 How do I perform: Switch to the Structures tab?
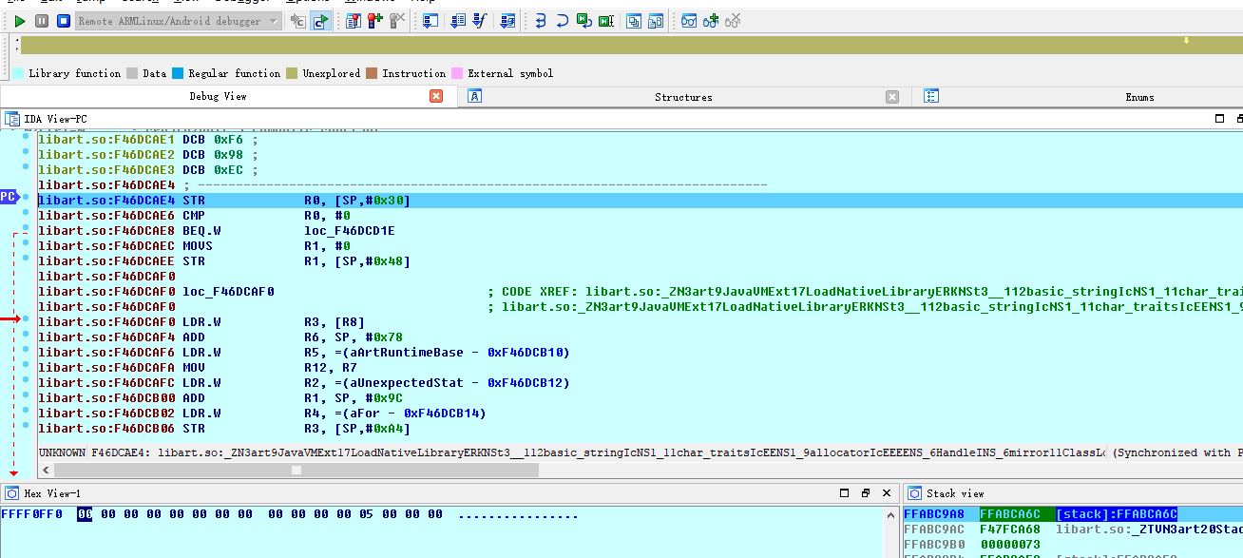pyautogui.click(x=683, y=96)
